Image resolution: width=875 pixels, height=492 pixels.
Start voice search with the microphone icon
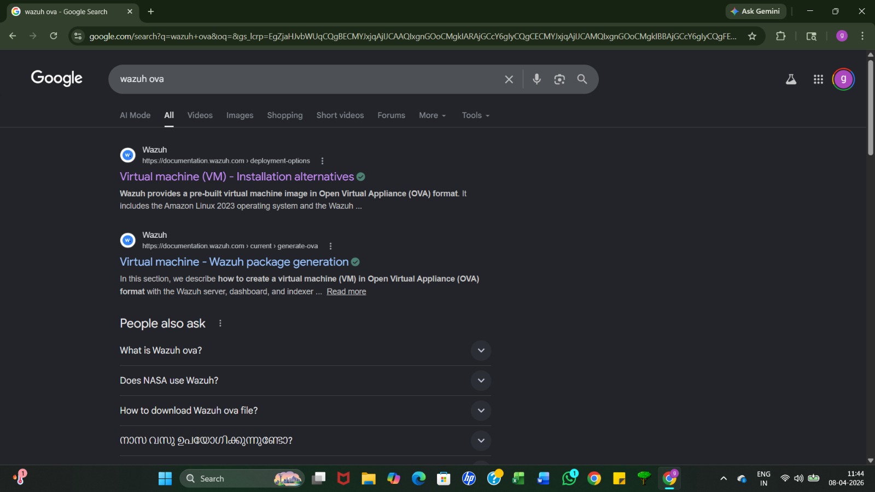click(536, 79)
